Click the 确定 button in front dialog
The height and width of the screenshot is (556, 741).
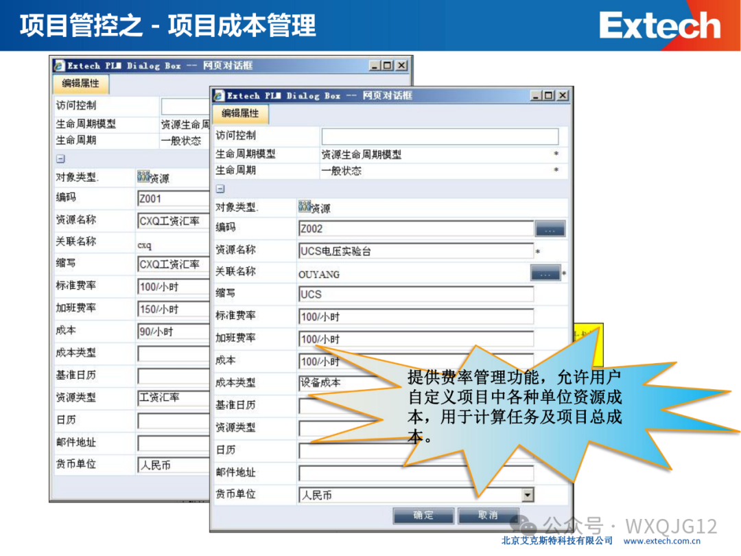(x=423, y=516)
